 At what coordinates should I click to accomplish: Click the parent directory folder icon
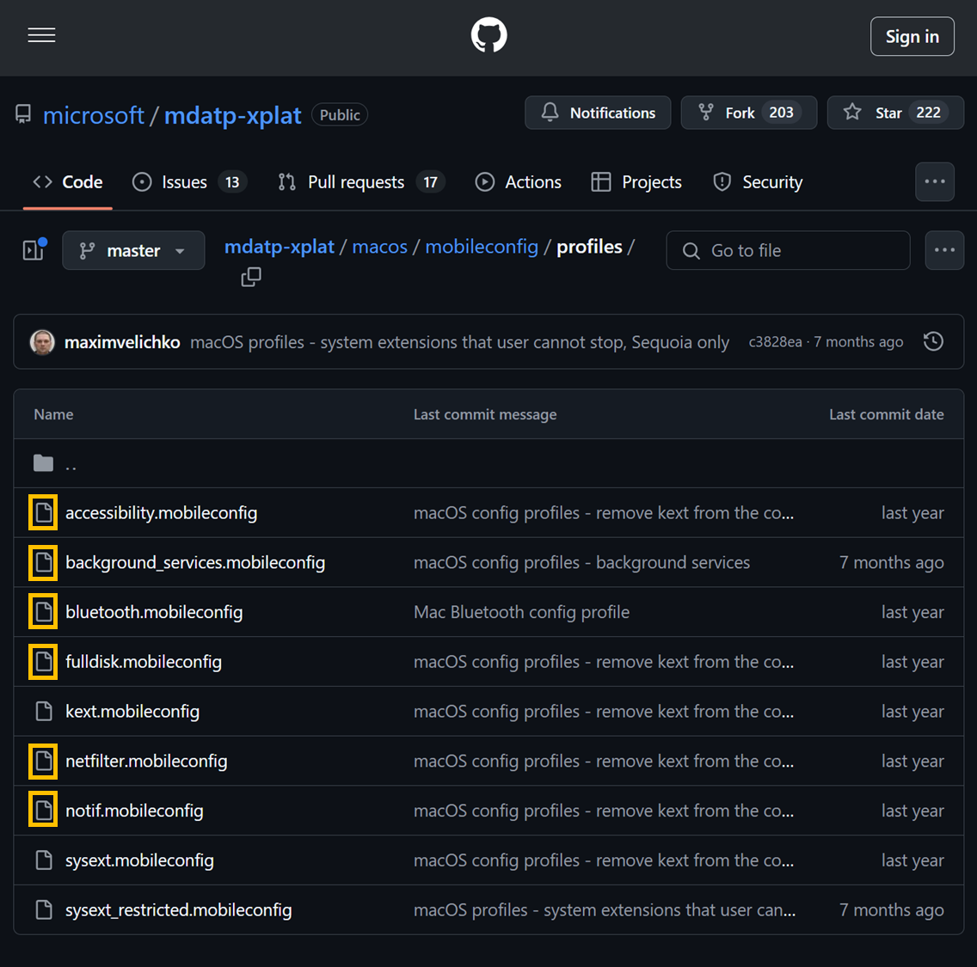click(43, 463)
